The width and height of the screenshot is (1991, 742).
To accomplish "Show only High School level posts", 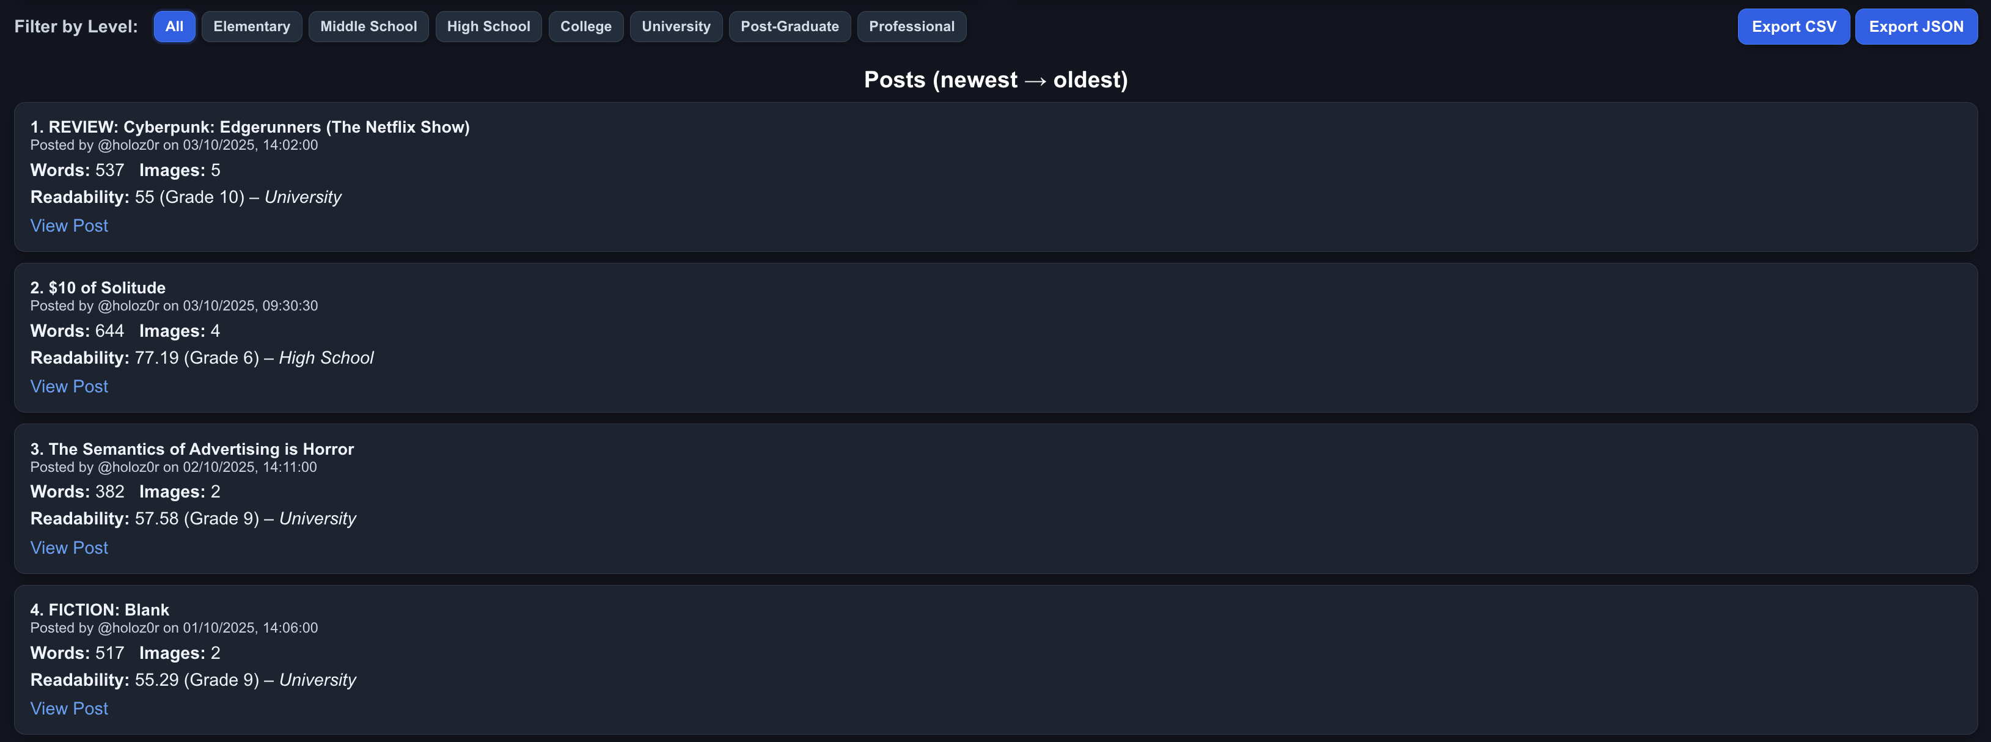I will [x=488, y=26].
